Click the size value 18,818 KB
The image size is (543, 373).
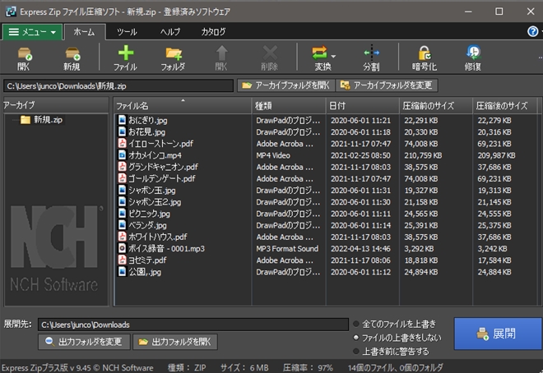click(421, 260)
